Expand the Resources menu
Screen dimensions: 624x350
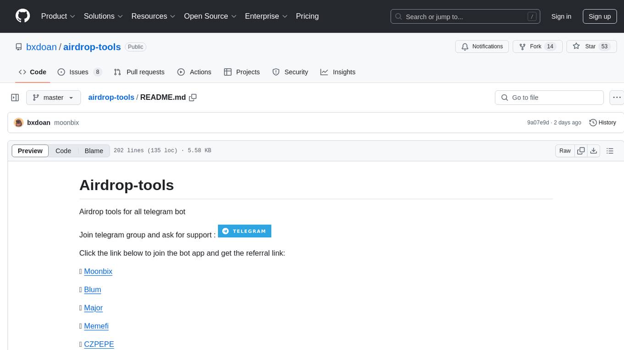tap(153, 16)
